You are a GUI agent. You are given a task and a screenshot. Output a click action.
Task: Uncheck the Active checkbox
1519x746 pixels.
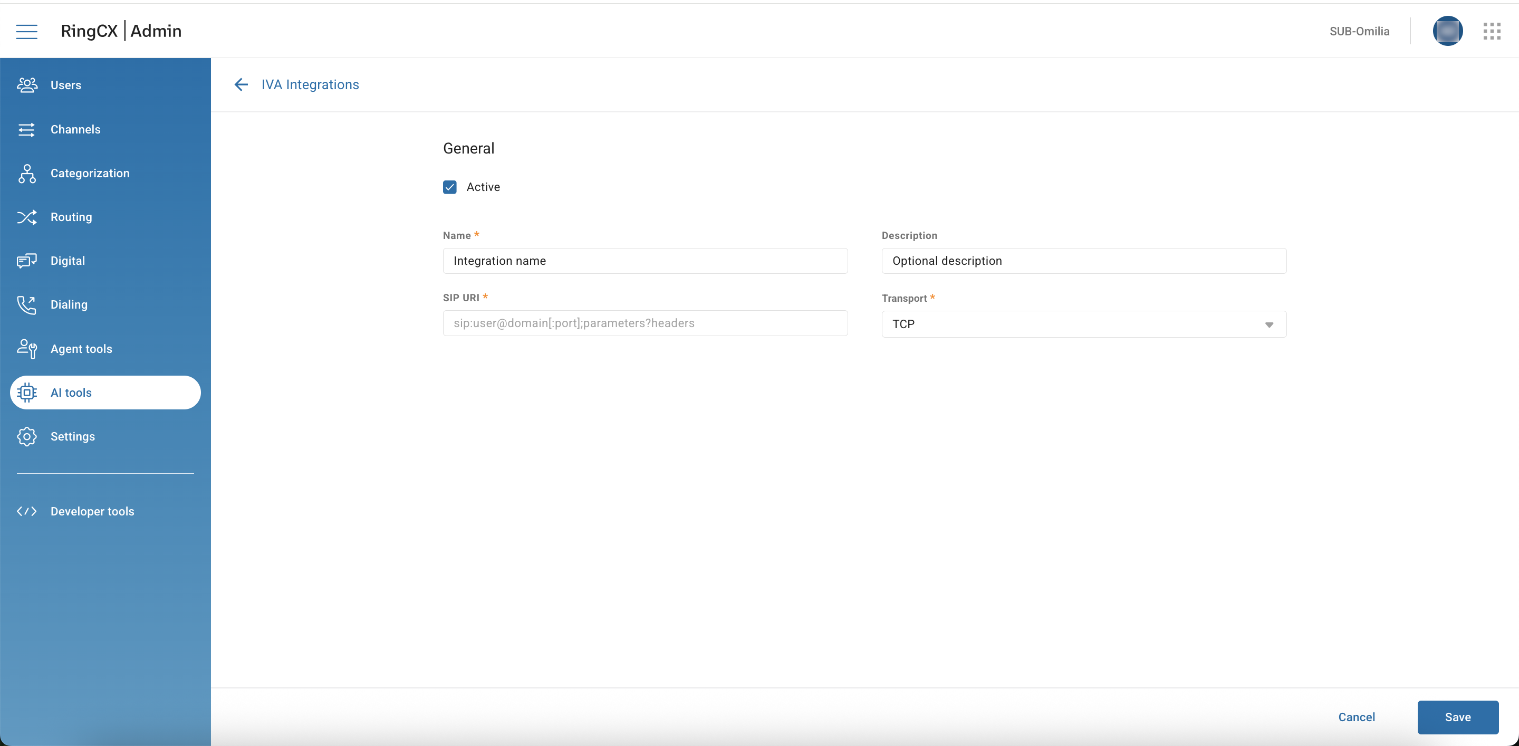tap(450, 186)
